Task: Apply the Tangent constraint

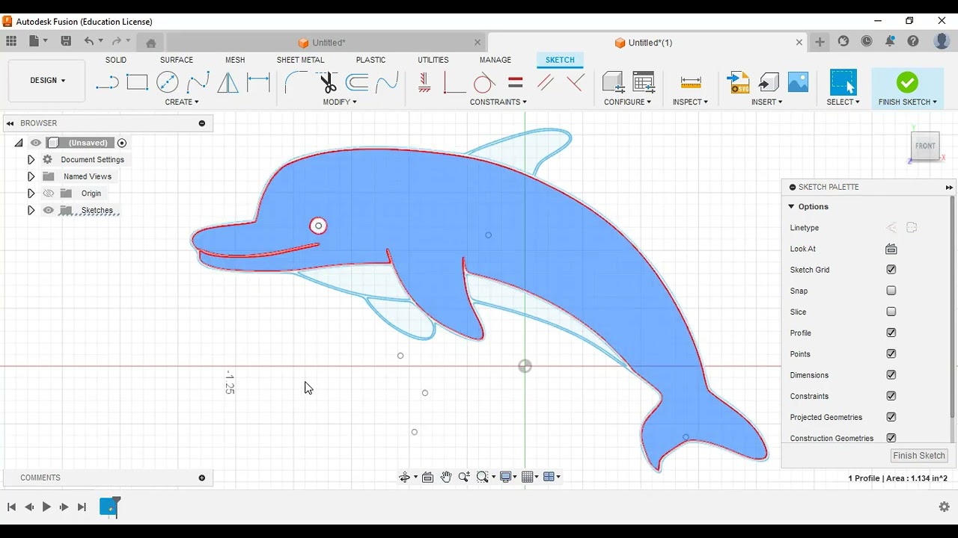Action: pos(484,82)
